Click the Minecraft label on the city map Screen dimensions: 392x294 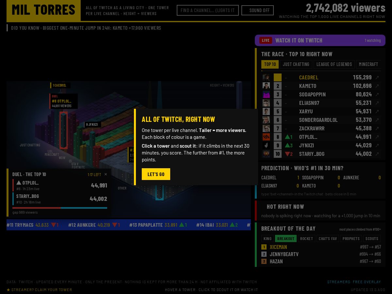pos(52,155)
